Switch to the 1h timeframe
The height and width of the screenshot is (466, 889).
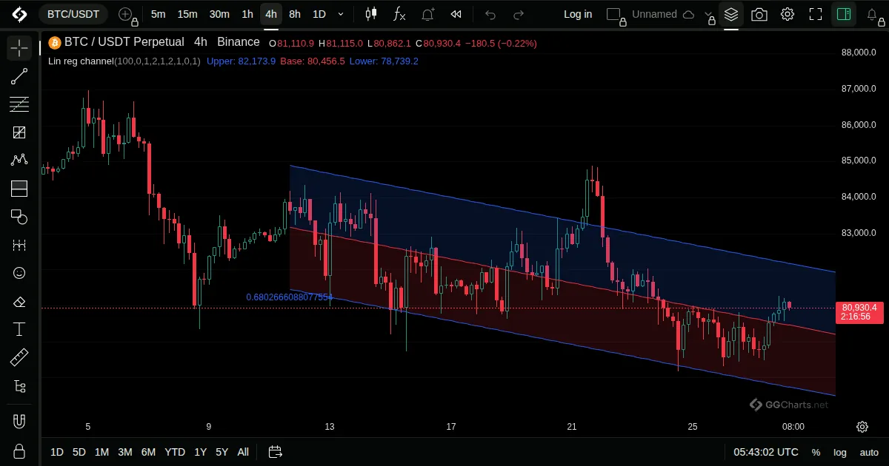pos(247,14)
